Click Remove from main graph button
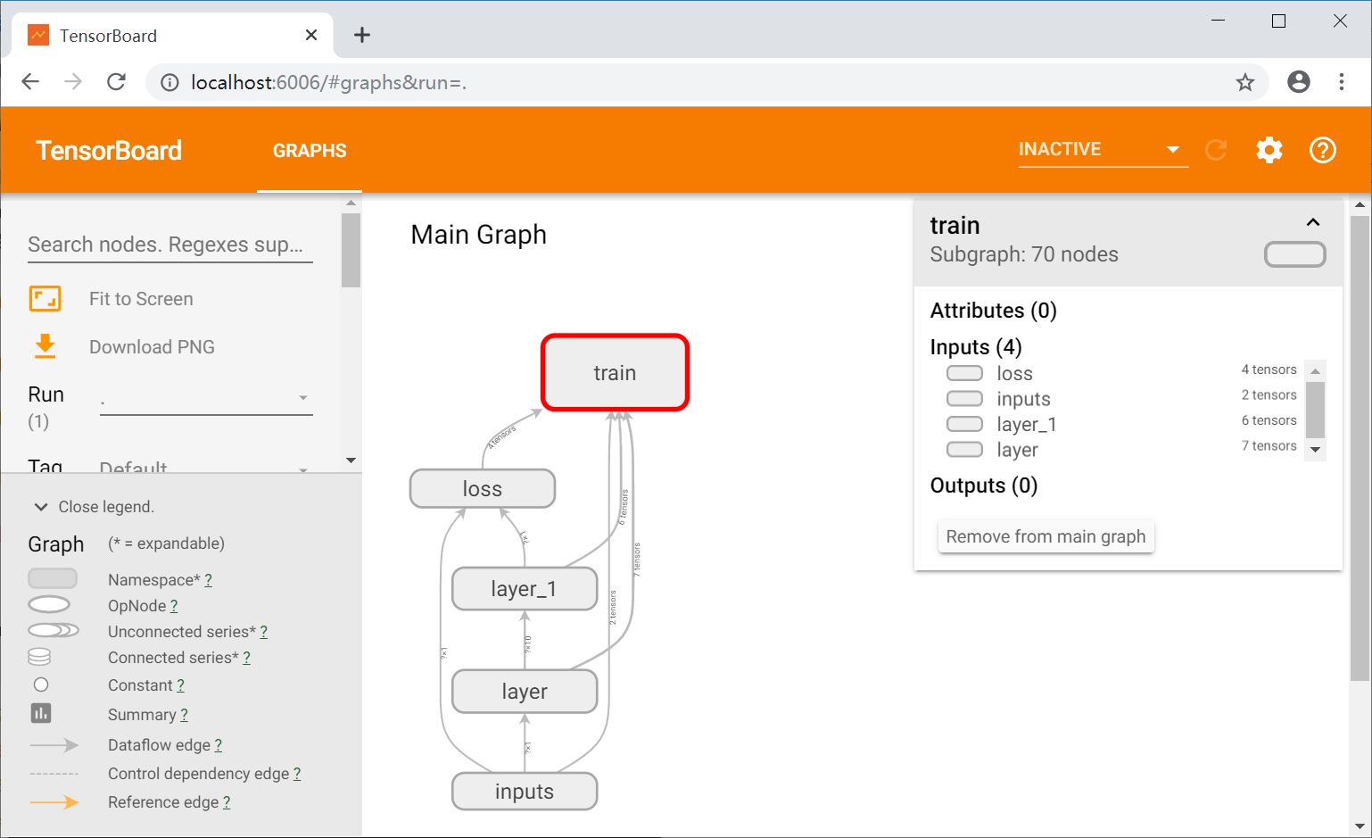Viewport: 1372px width, 838px height. 1046,536
